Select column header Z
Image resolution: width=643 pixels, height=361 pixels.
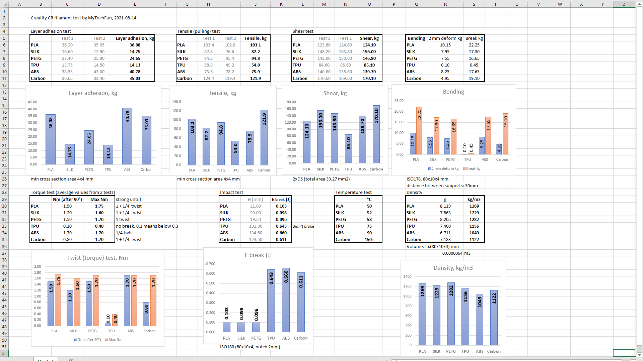pos(624,4)
